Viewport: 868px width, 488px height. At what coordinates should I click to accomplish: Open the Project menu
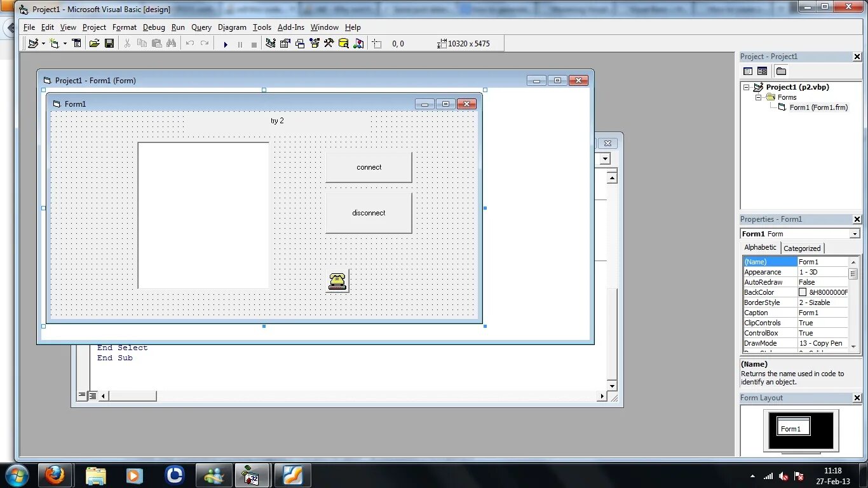tap(94, 27)
